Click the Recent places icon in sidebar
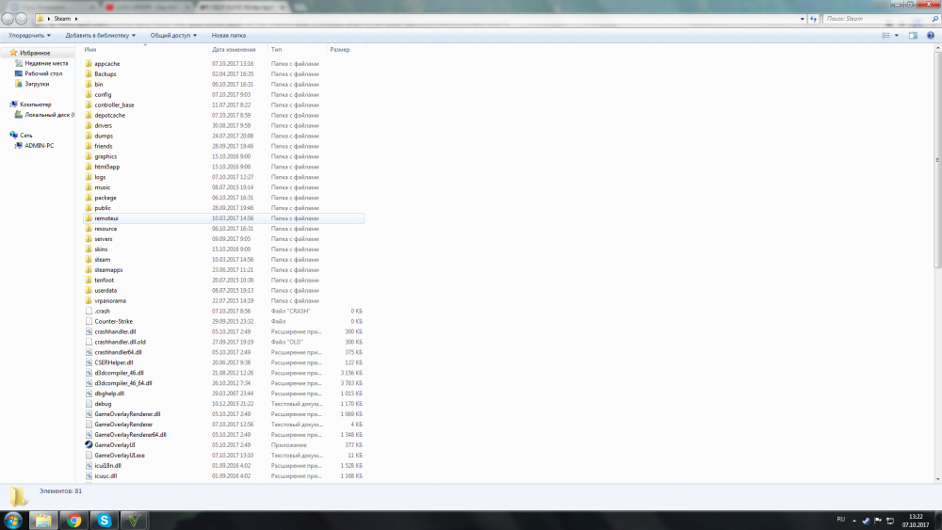This screenshot has height=530, width=942. pyautogui.click(x=19, y=63)
